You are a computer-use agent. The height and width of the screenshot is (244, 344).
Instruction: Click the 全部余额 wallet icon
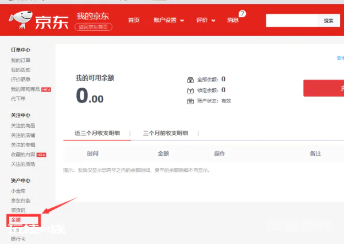[190, 80]
